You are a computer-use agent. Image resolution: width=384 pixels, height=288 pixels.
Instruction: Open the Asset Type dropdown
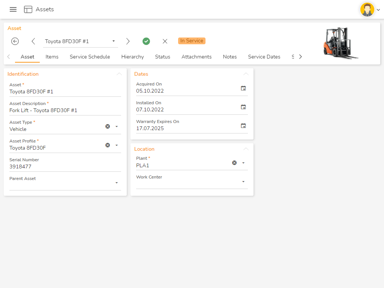point(117,127)
